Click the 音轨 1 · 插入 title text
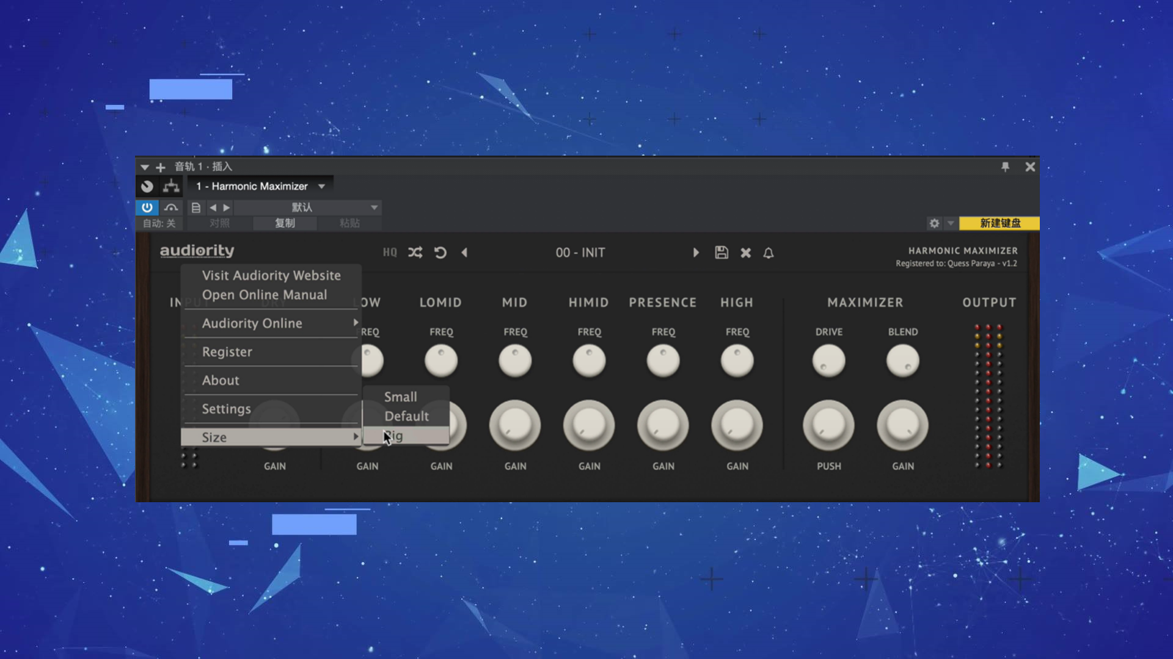The height and width of the screenshot is (659, 1173). tap(203, 167)
